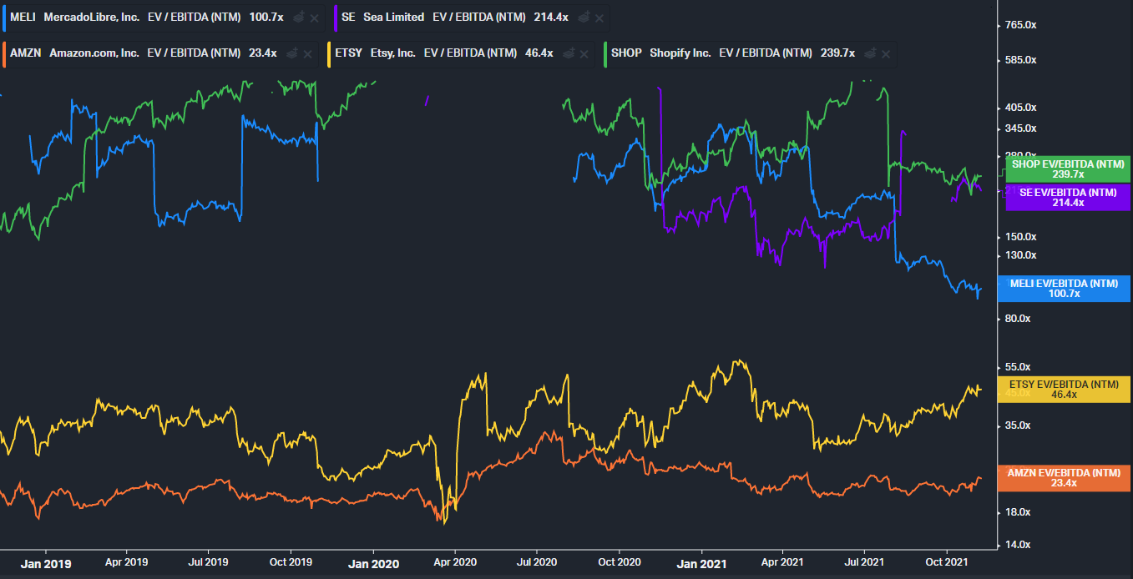1133x579 pixels.
Task: Click the "Jul 2020" date on the time axis
Action: click(x=536, y=562)
